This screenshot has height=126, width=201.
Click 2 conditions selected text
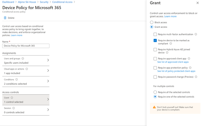[x=15, y=84]
